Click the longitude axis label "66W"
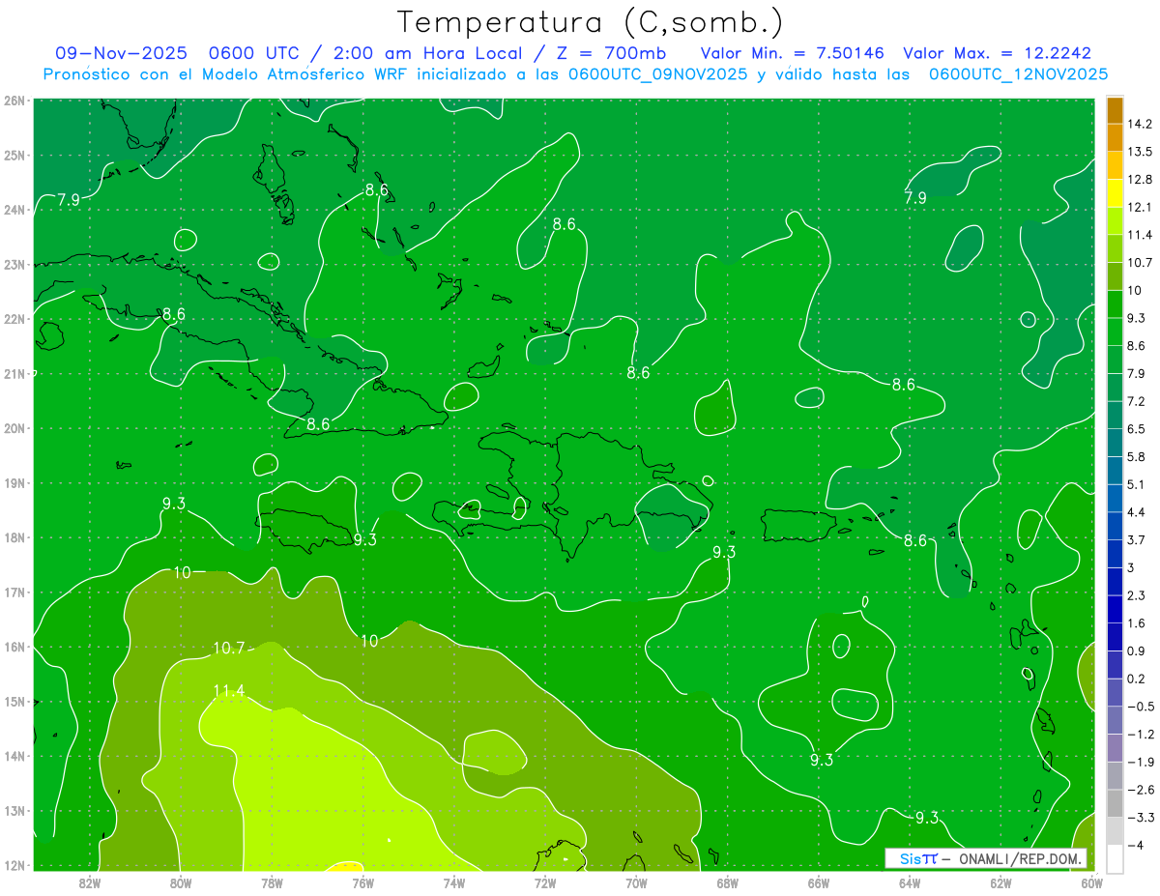1160x896 pixels. [x=819, y=882]
